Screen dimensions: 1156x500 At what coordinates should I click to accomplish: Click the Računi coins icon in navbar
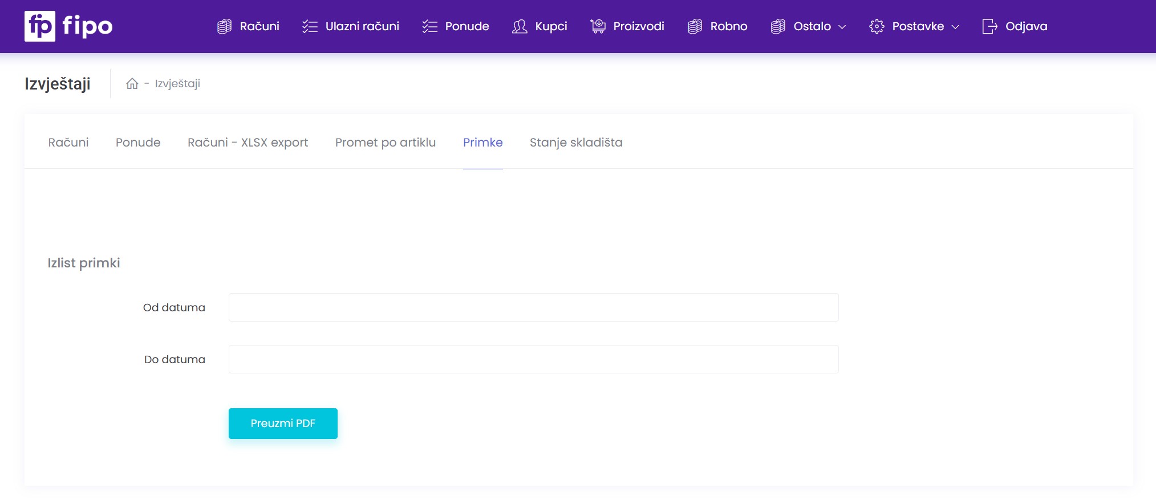click(x=224, y=26)
